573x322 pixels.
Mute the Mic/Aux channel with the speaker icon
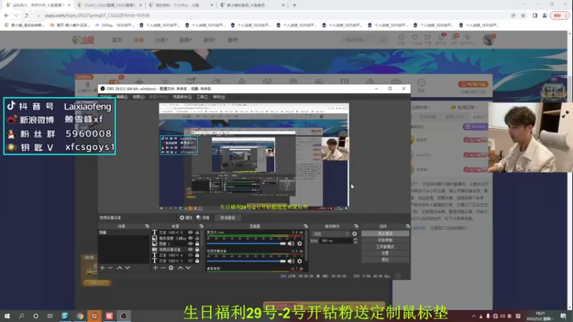(291, 243)
